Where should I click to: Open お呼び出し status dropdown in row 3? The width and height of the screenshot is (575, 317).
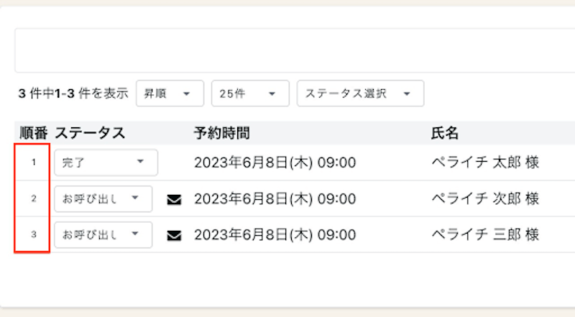[x=103, y=235]
